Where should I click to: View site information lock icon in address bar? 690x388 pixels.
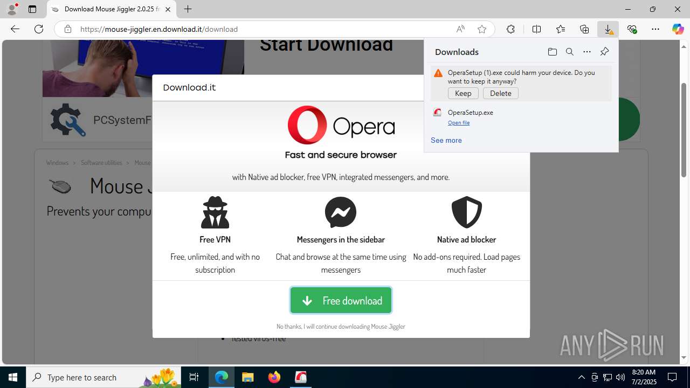click(x=68, y=29)
